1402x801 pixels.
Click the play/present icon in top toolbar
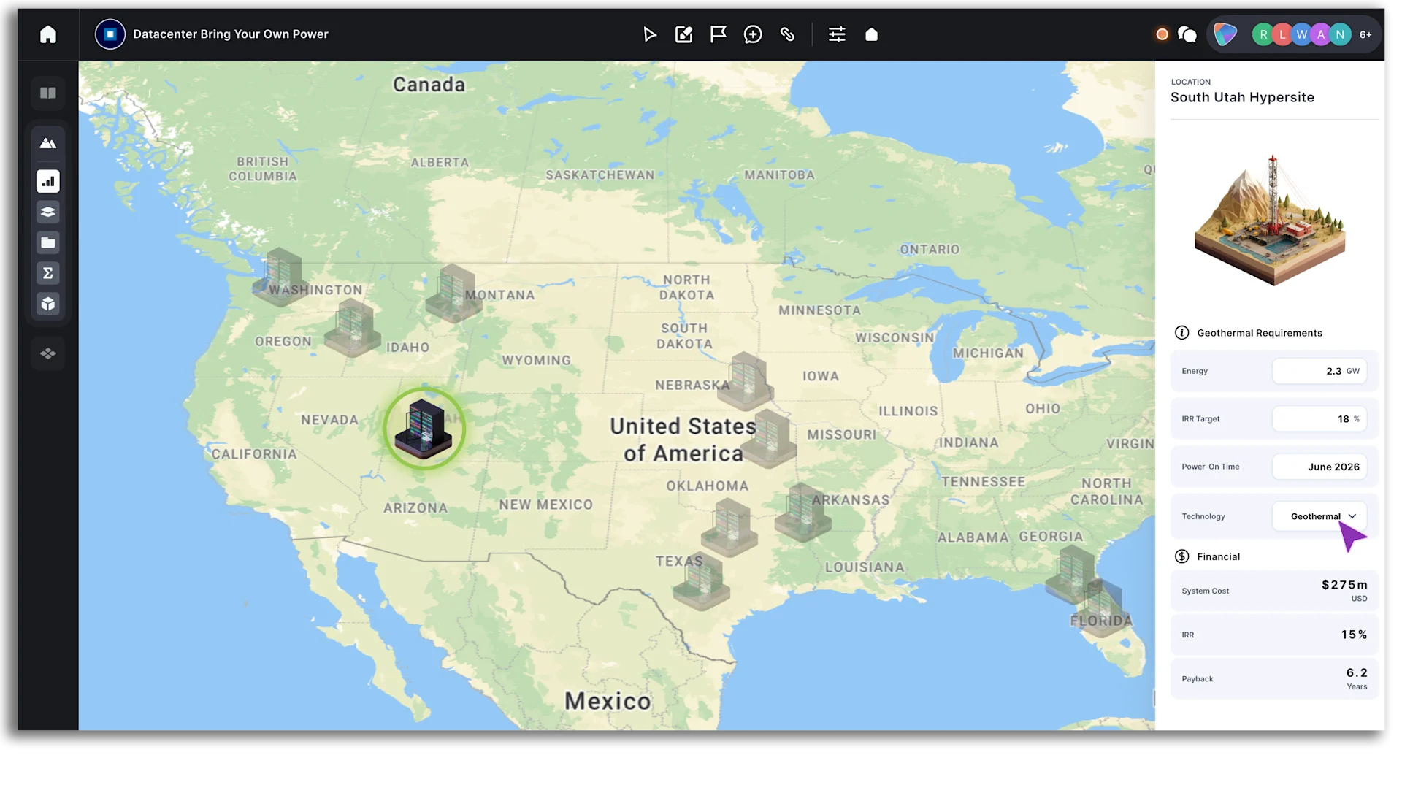[649, 34]
